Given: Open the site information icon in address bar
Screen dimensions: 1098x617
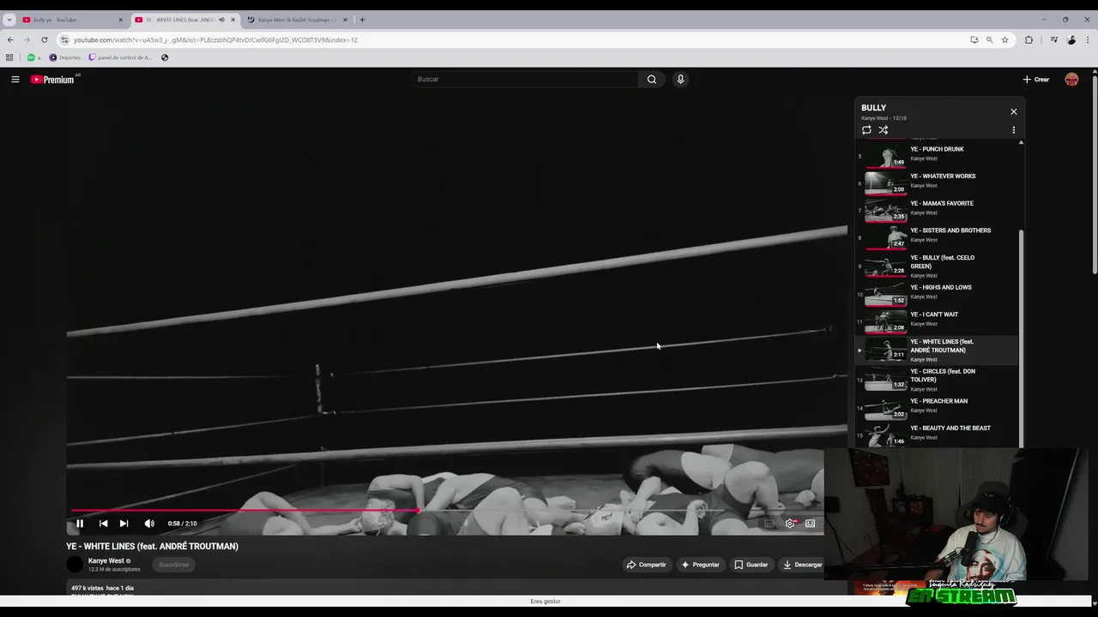Looking at the screenshot, I should tap(64, 39).
